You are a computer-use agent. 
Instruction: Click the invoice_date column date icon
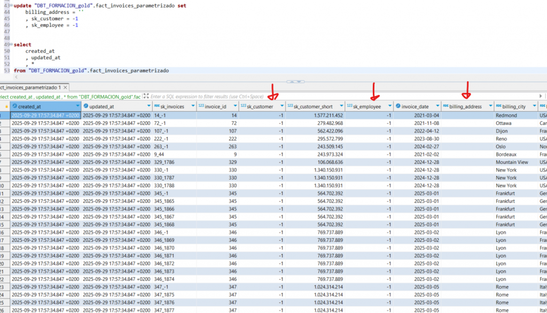pyautogui.click(x=398, y=106)
